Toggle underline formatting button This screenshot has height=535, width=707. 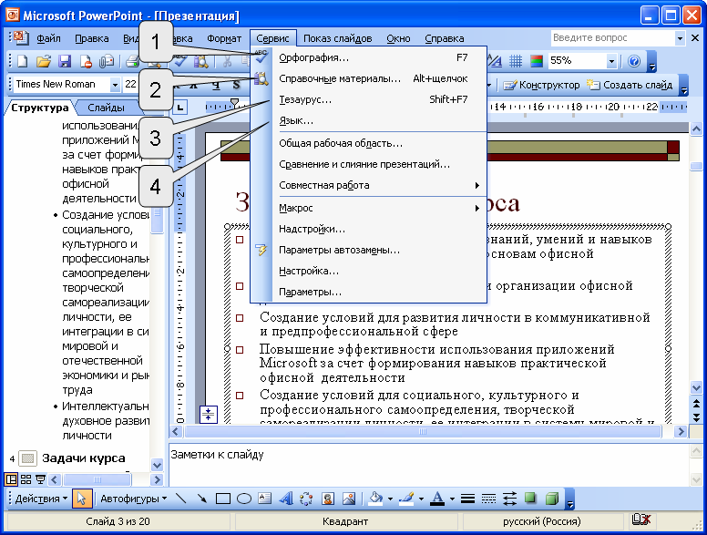click(217, 85)
